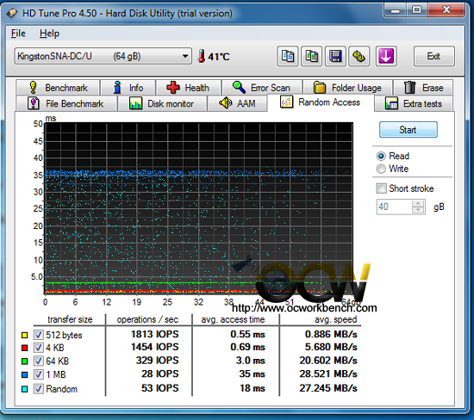Image resolution: width=474 pixels, height=420 pixels.
Task: Click the Start button
Action: pyautogui.click(x=409, y=130)
